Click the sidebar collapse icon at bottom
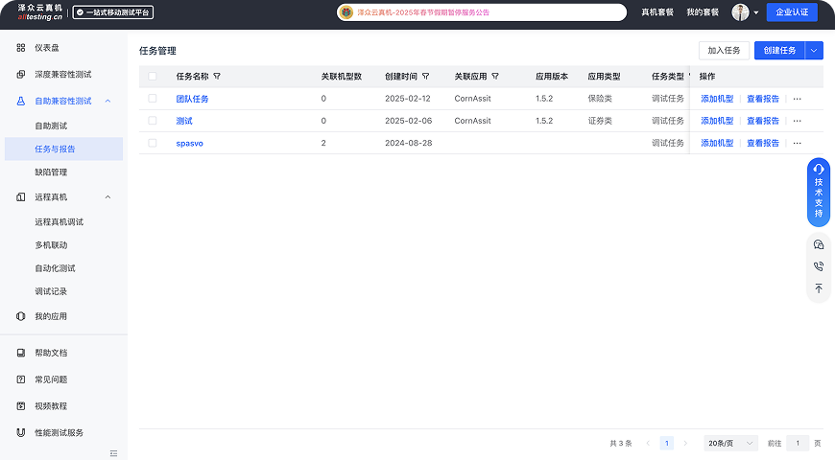 coord(113,452)
